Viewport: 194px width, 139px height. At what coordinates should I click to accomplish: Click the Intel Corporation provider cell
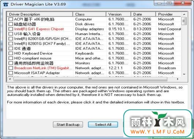click(x=169, y=29)
